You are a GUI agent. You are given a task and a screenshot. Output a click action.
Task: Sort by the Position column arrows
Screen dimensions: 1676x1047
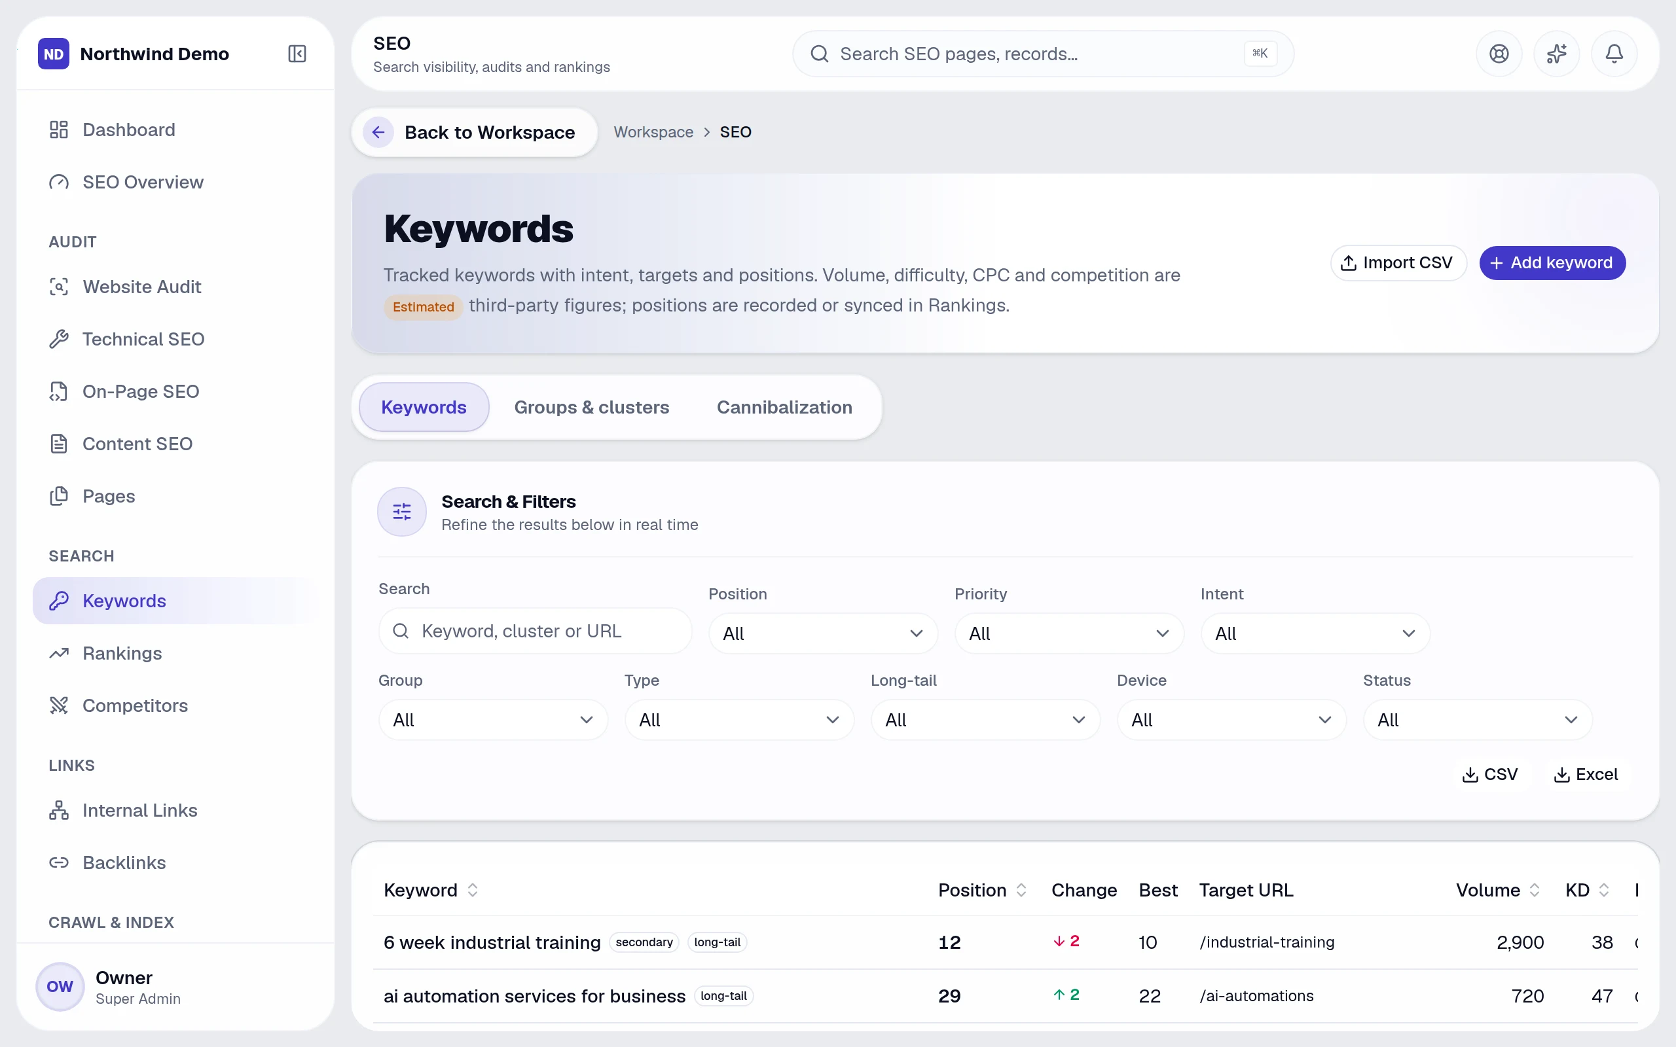[x=1021, y=890]
